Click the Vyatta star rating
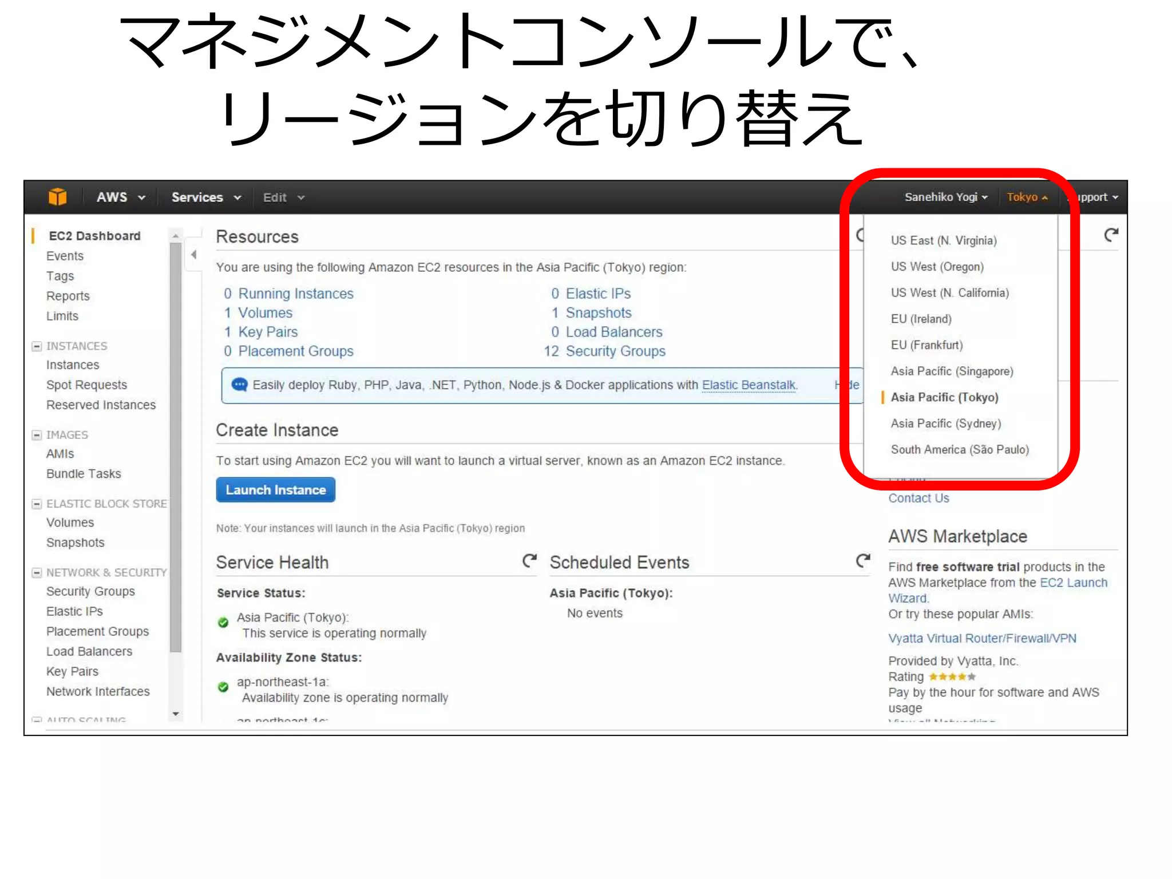Screen dimensions: 1172x879 click(x=952, y=677)
